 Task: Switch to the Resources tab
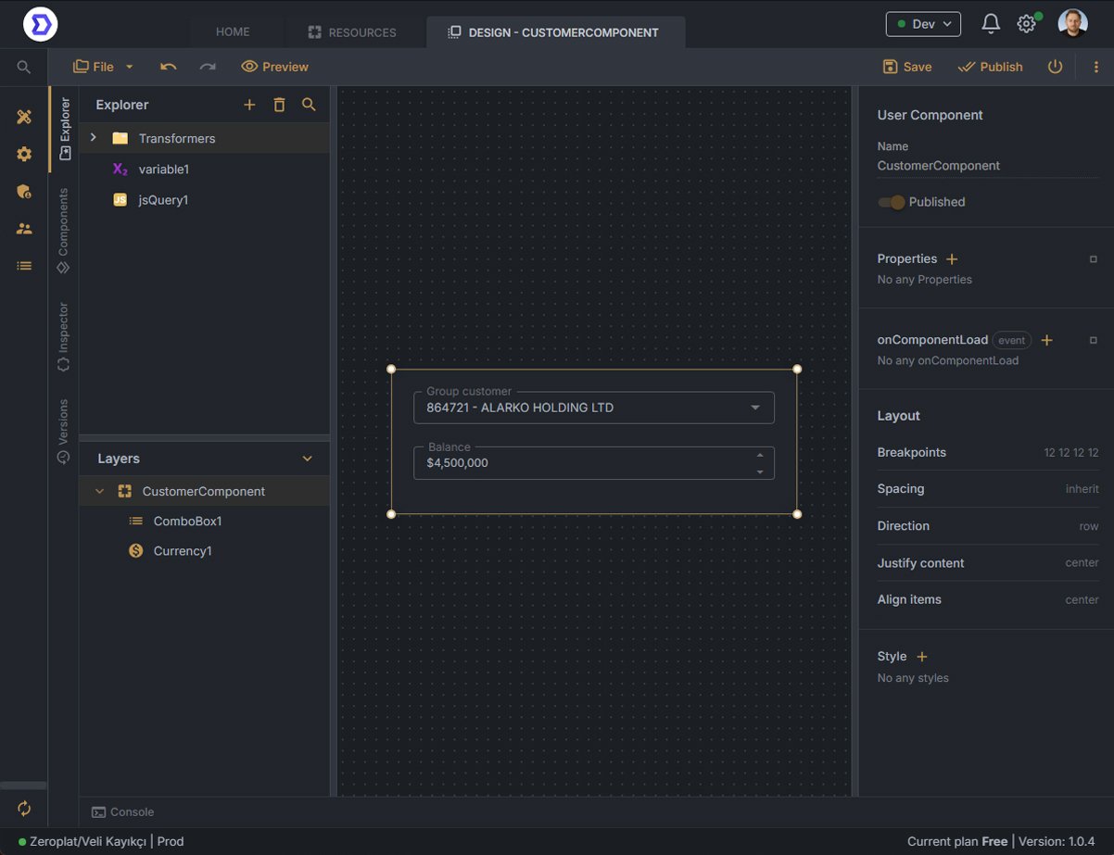pyautogui.click(x=352, y=32)
